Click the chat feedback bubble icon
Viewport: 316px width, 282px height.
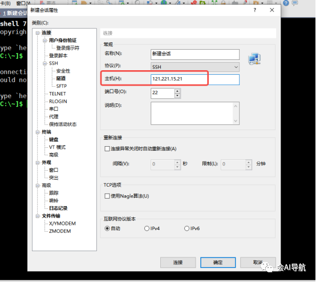click(x=295, y=3)
